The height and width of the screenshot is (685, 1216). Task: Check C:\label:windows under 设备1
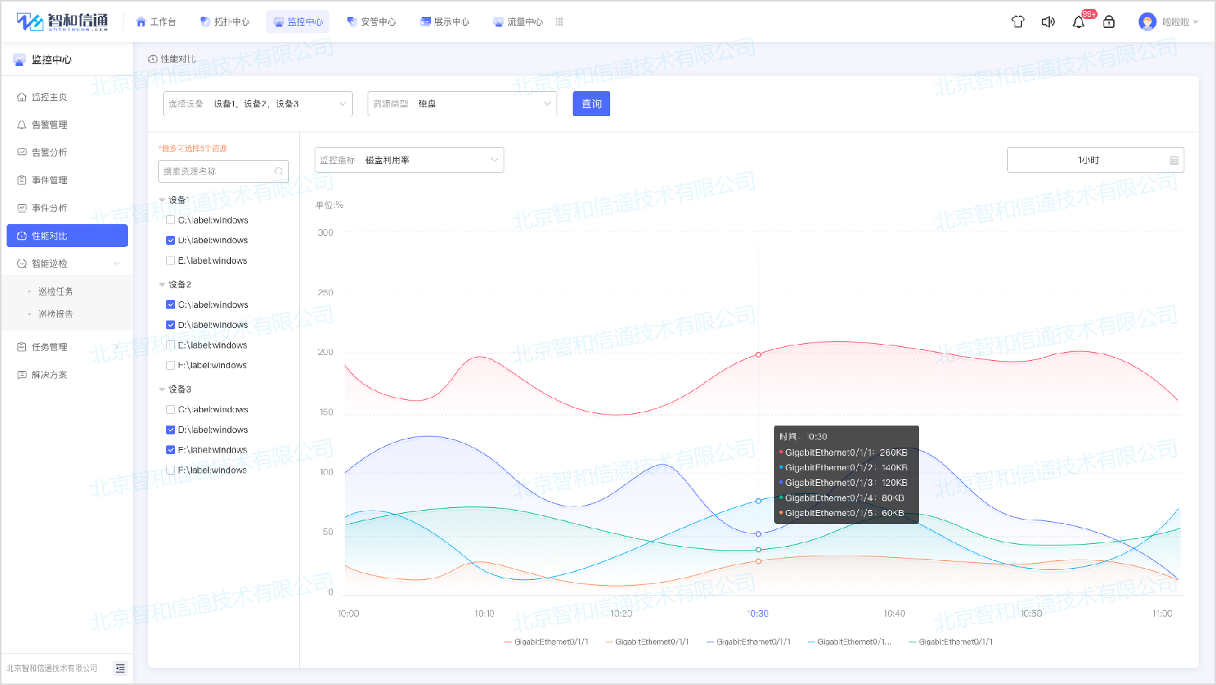tap(171, 220)
